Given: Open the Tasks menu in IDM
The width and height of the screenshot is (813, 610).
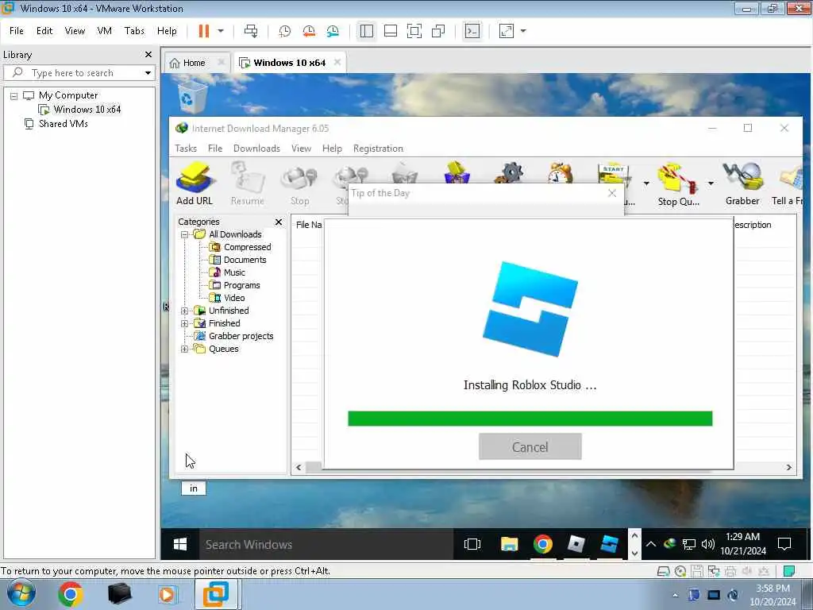Looking at the screenshot, I should 186,149.
